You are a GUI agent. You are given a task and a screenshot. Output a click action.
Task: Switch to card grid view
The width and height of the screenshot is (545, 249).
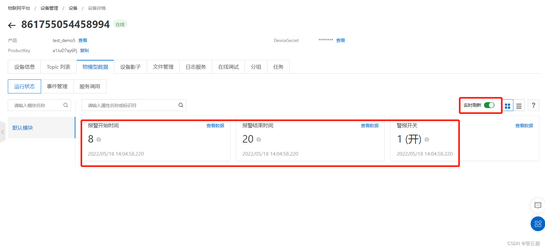tap(507, 105)
